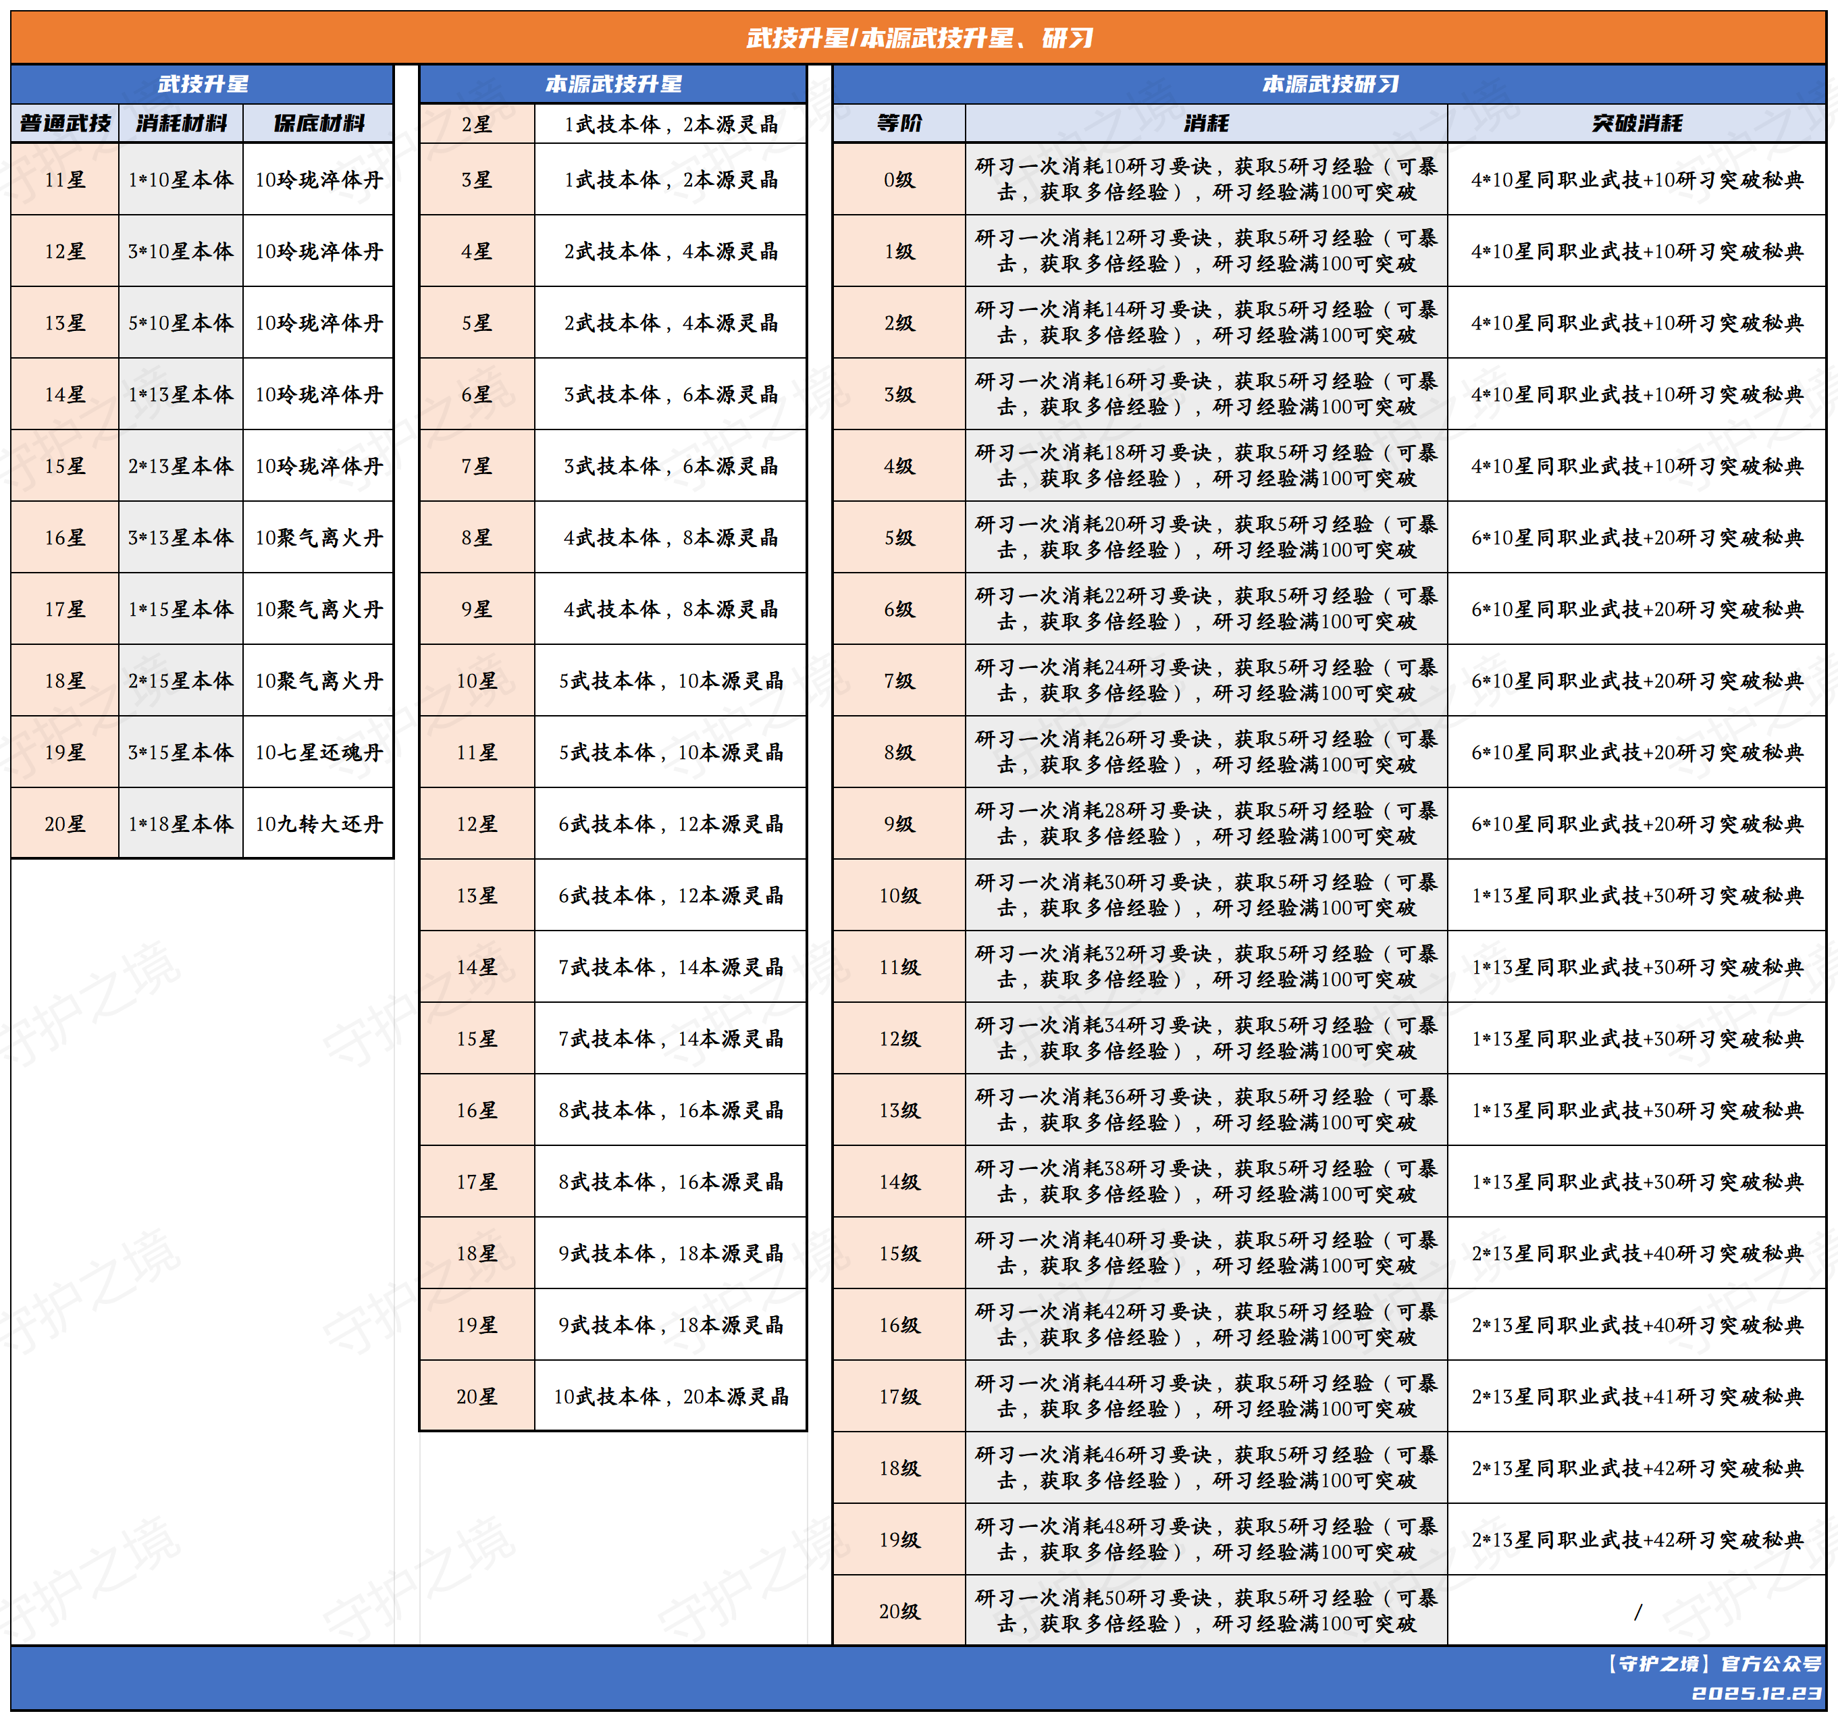Click the 1*18星本体 cell
This screenshot has width=1838, height=1722.
[181, 824]
